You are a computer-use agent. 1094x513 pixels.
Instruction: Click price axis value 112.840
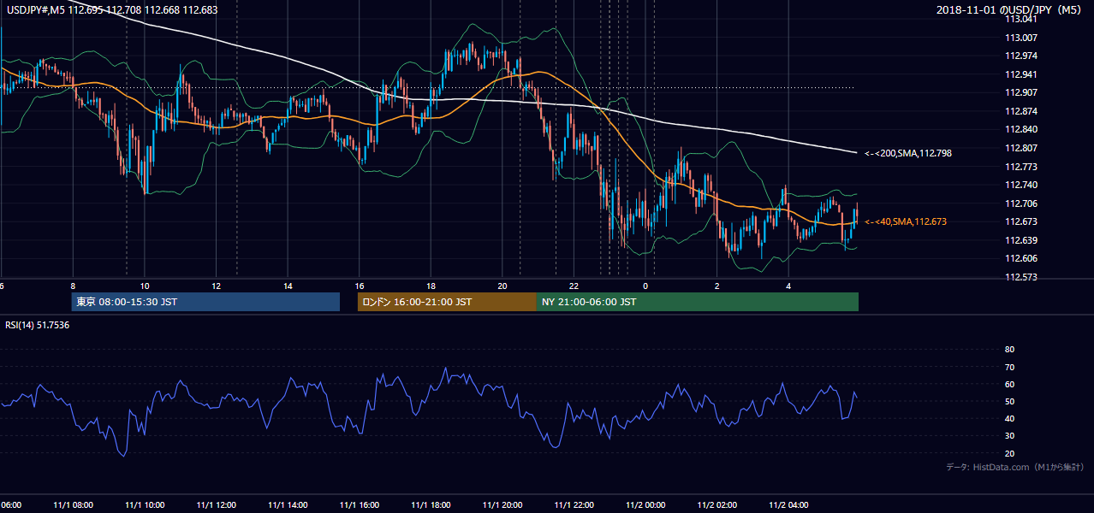1020,130
